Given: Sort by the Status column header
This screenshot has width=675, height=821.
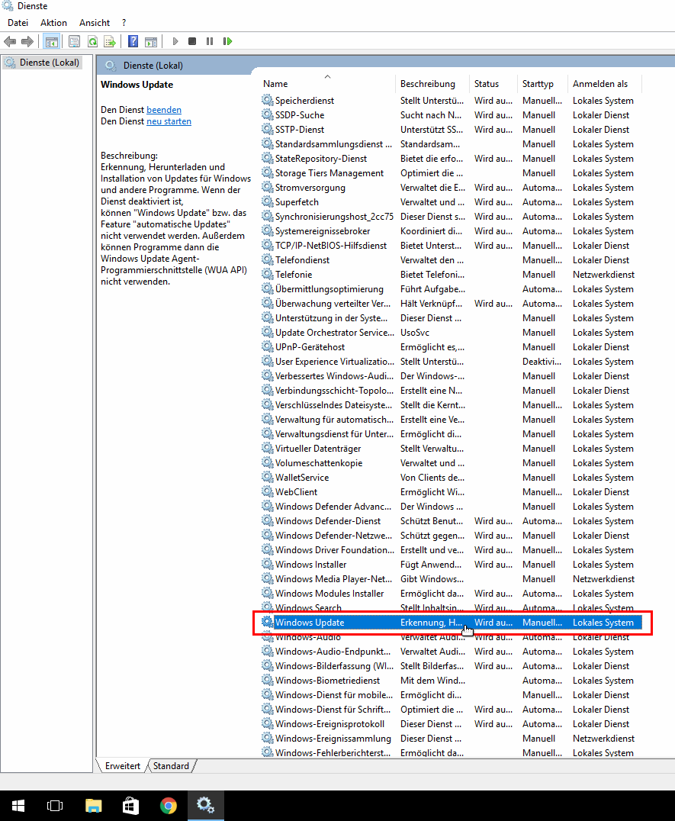Looking at the screenshot, I should click(493, 83).
